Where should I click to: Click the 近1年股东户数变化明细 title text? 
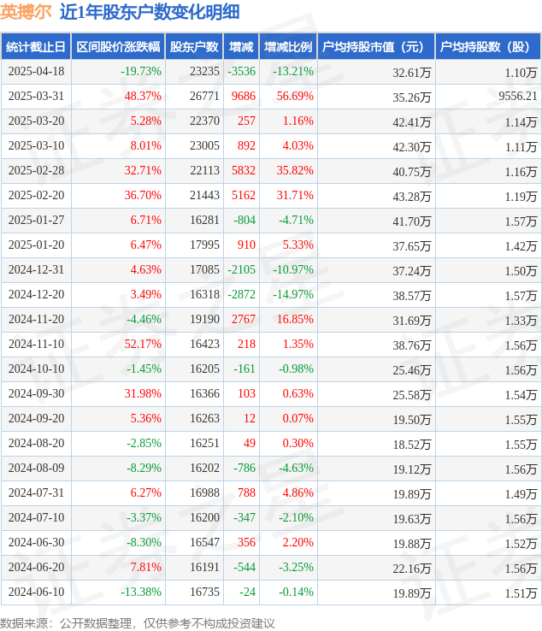[150, 12]
